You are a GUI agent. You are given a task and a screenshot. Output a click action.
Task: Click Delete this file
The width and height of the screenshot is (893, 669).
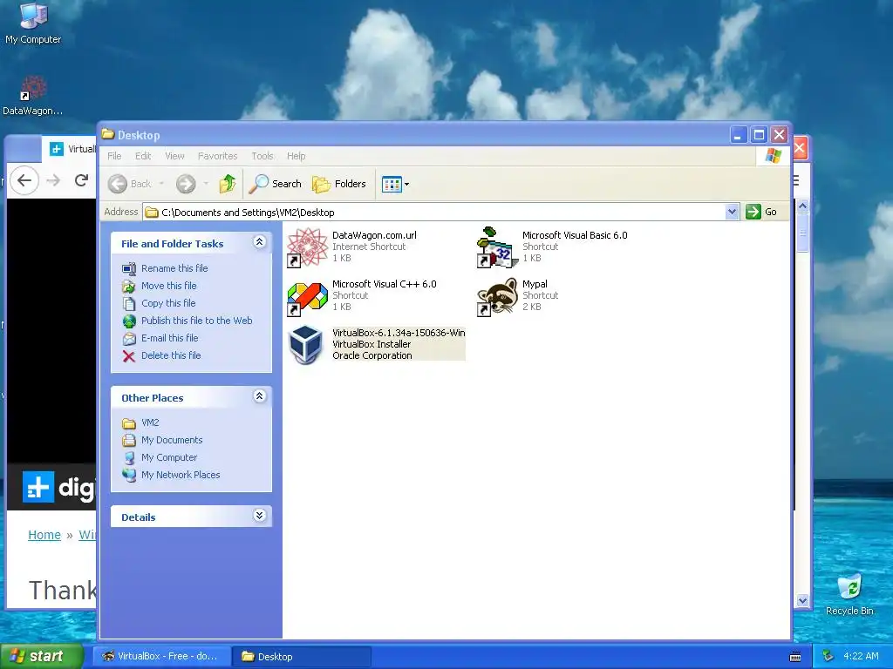click(x=171, y=355)
